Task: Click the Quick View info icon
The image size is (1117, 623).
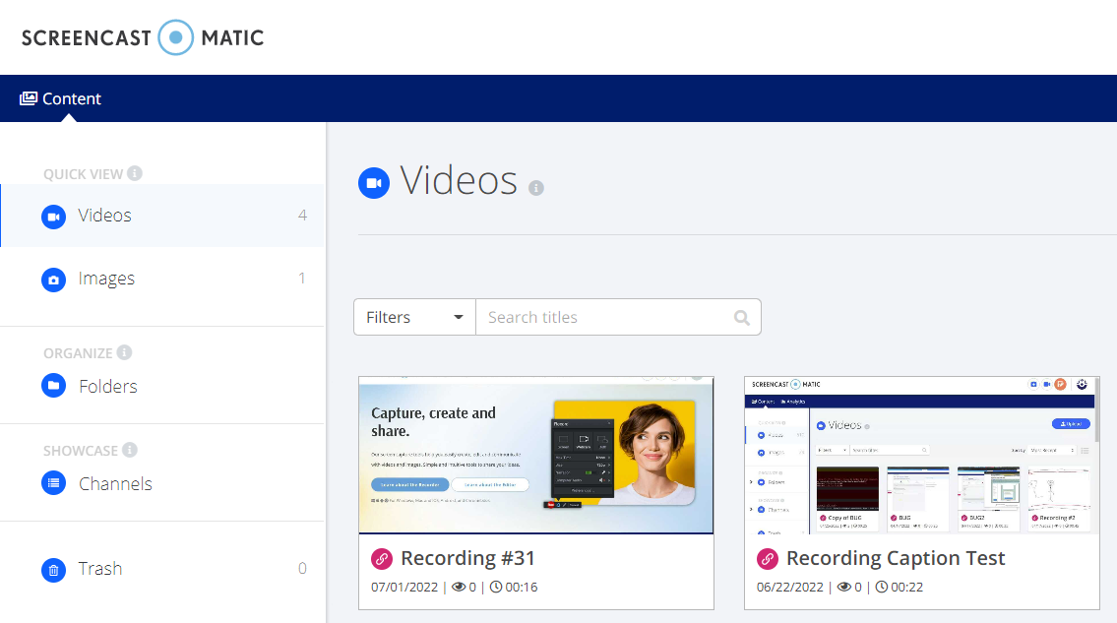Action: click(135, 173)
